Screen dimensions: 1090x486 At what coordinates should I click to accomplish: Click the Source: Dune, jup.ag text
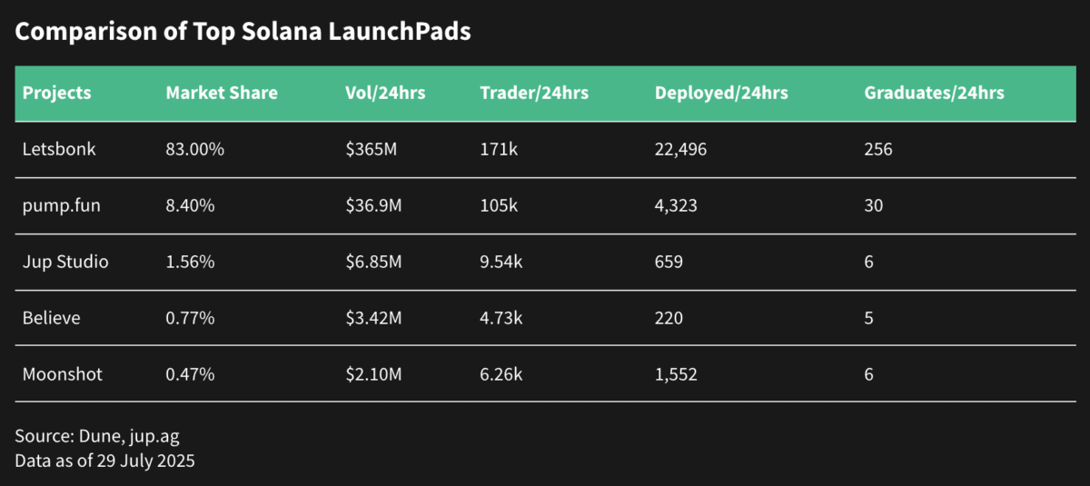coord(97,437)
